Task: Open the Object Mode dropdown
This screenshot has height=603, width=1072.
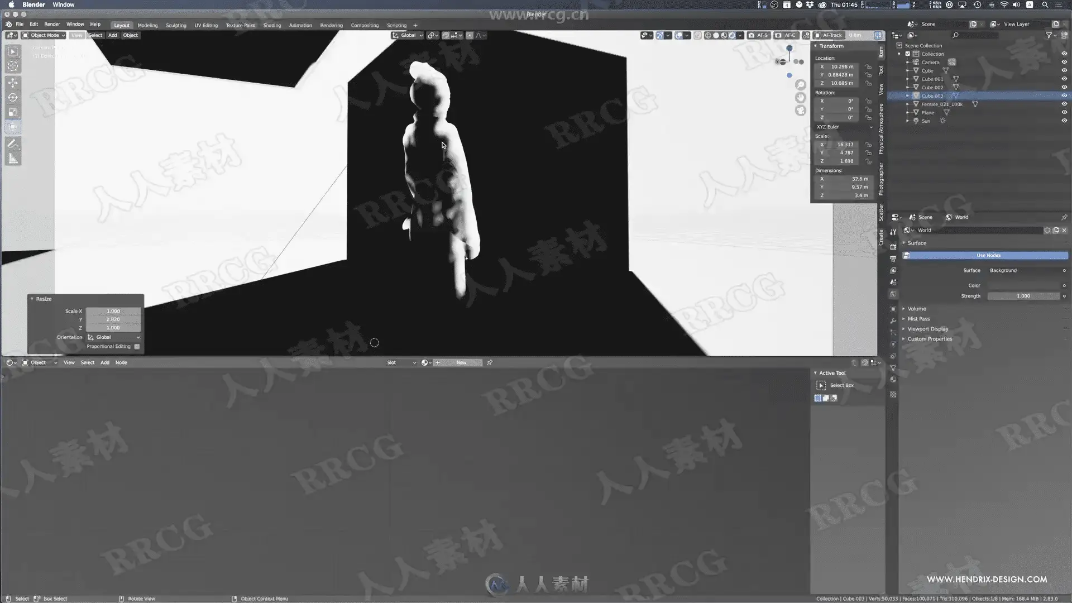Action: 44,35
